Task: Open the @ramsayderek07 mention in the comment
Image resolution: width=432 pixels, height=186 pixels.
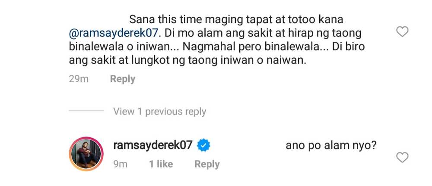Action: click(x=114, y=33)
